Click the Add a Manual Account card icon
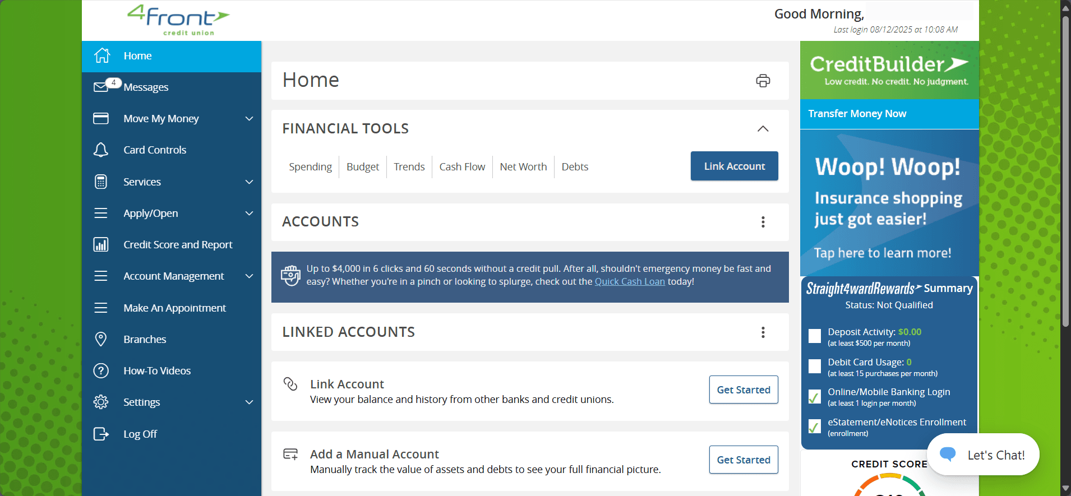 coord(290,454)
